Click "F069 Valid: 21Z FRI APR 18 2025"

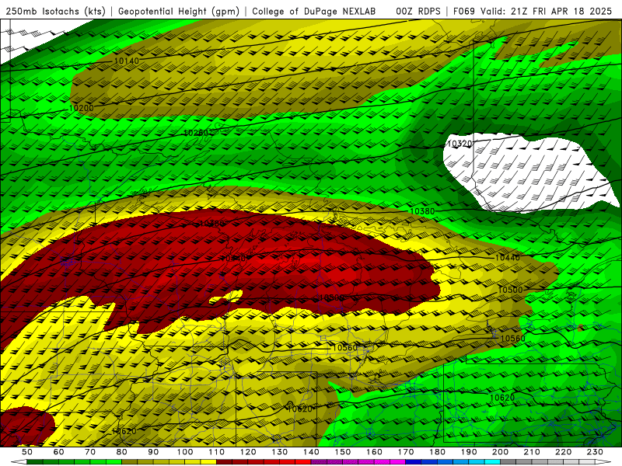click(x=533, y=12)
